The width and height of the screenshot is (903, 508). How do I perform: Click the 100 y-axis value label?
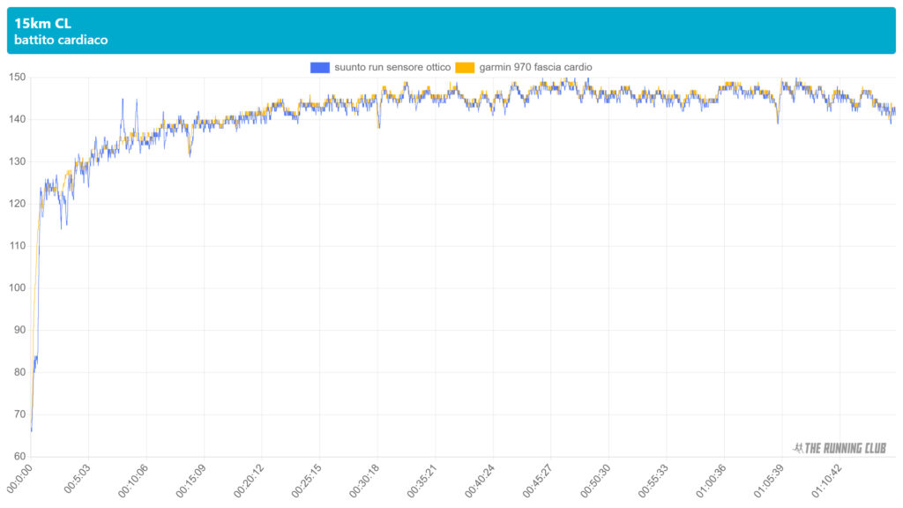[17, 288]
